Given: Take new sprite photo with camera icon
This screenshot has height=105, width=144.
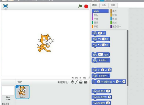Looking at the screenshot, I should [x=86, y=82].
